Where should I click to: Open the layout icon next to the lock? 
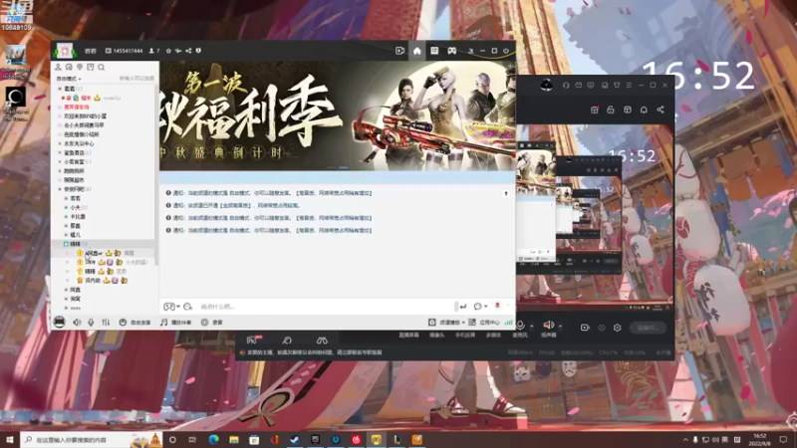point(628,110)
